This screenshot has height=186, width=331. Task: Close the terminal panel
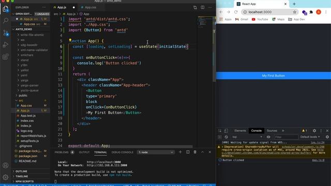pos(209,152)
